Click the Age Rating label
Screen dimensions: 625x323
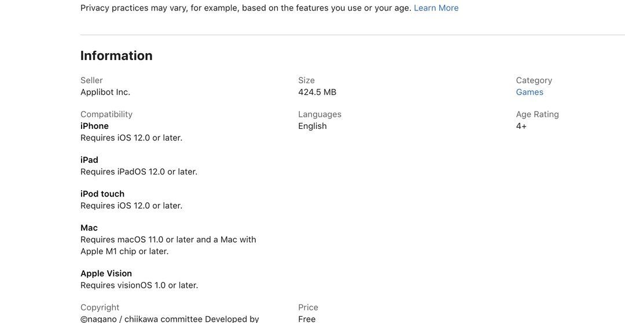[x=537, y=114]
